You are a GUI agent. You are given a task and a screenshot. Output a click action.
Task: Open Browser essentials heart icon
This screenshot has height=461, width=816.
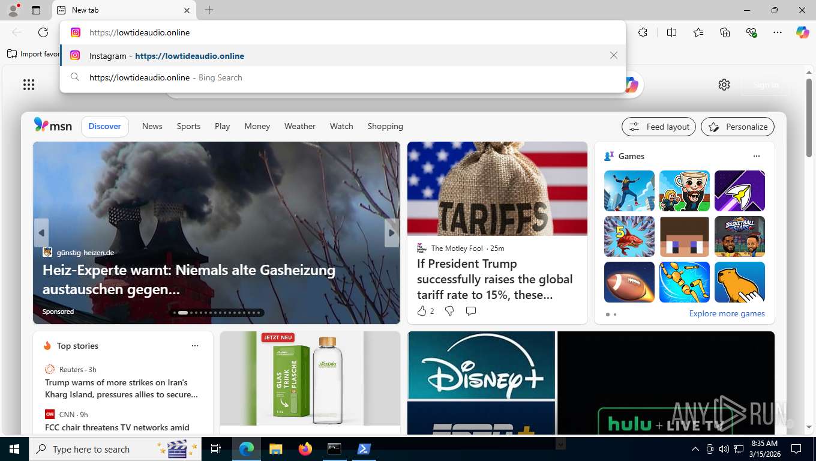[751, 32]
